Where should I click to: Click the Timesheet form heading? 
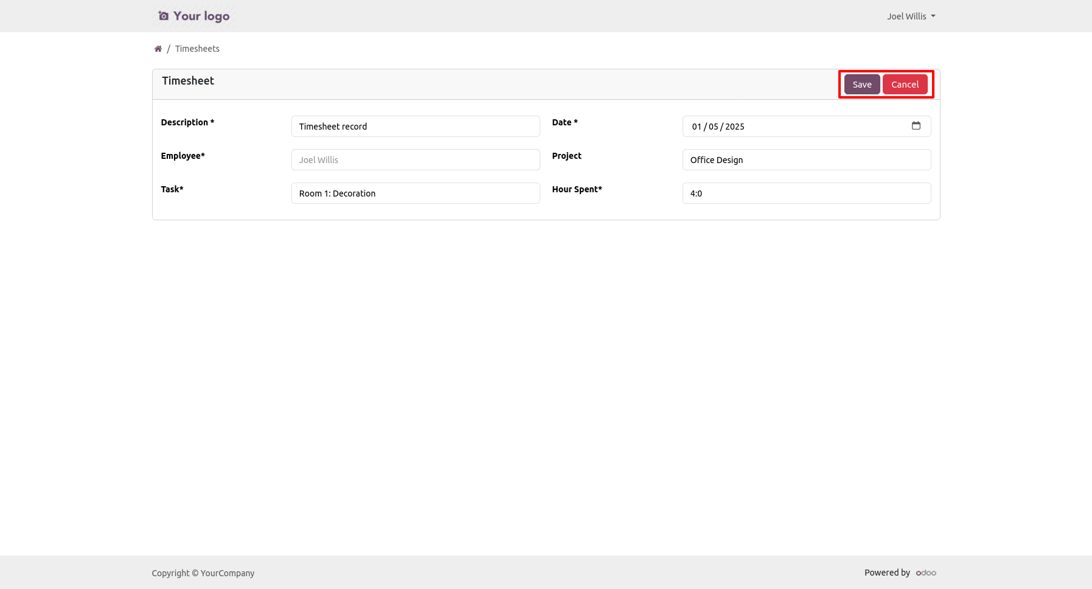pos(188,81)
